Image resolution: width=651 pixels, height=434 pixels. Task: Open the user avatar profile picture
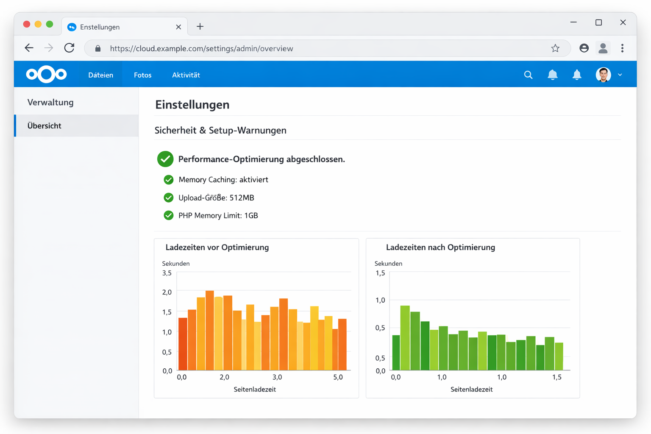point(603,75)
